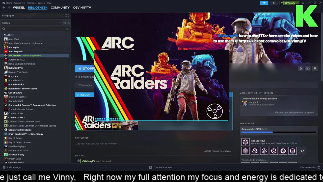Go back with the left arrow
The image size is (323, 182).
pos(4,8)
